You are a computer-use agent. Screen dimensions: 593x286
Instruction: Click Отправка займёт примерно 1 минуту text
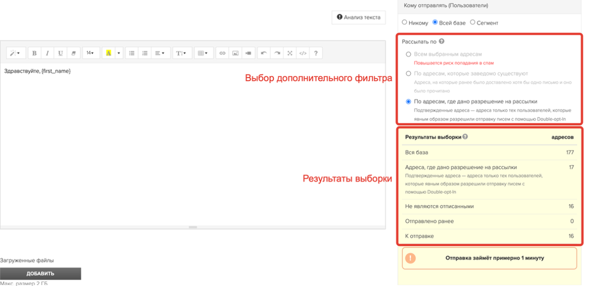click(495, 258)
